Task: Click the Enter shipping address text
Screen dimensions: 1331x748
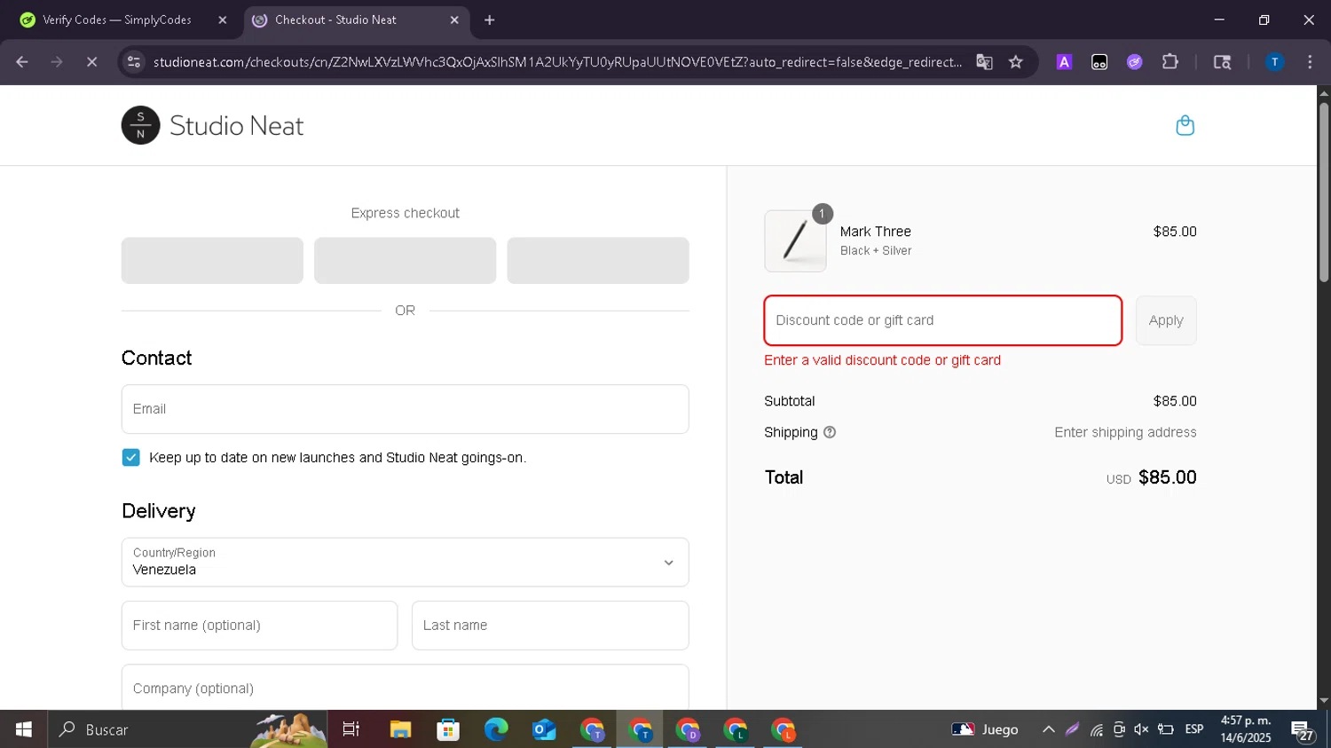Action: pyautogui.click(x=1125, y=432)
